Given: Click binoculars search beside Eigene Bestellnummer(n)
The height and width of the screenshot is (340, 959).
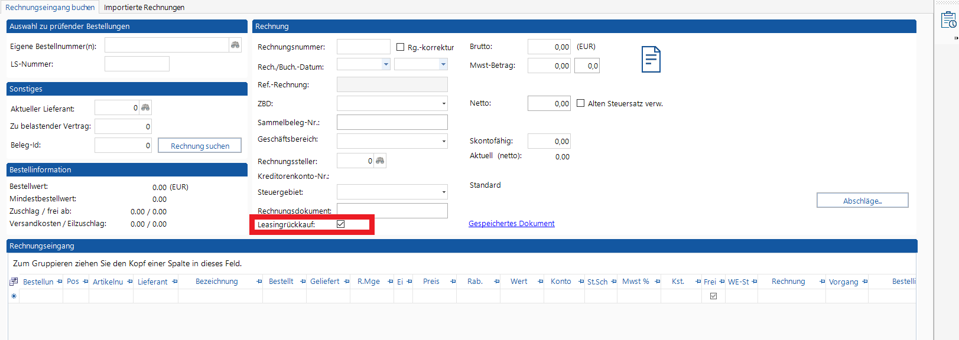Looking at the screenshot, I should pos(235,45).
